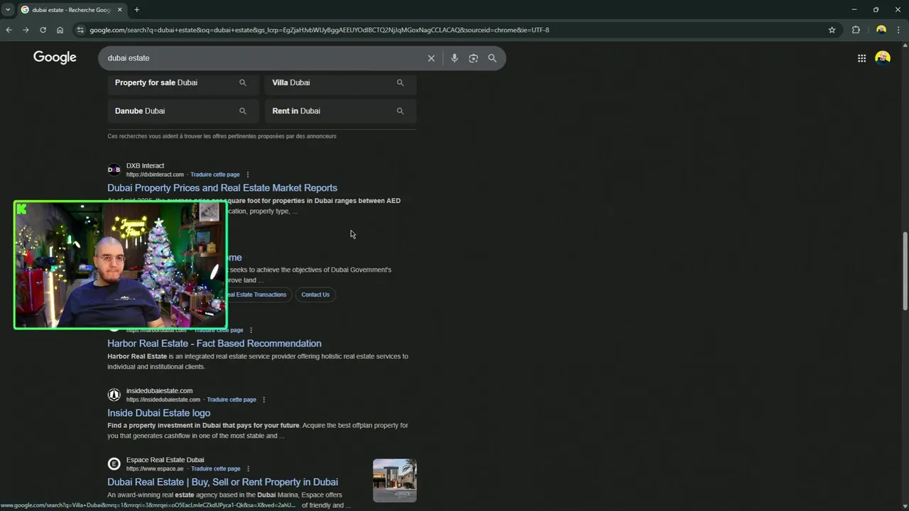This screenshot has width=909, height=511.
Task: Click the address bar URL
Action: coord(320,30)
